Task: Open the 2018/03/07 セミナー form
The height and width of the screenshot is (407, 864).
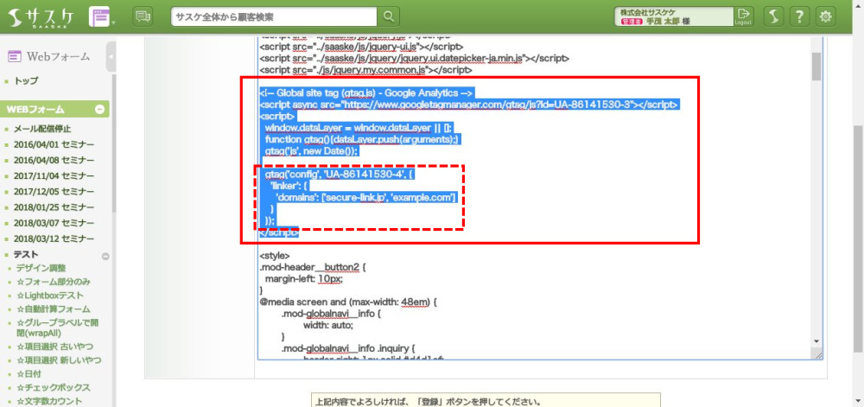Action: click(54, 224)
